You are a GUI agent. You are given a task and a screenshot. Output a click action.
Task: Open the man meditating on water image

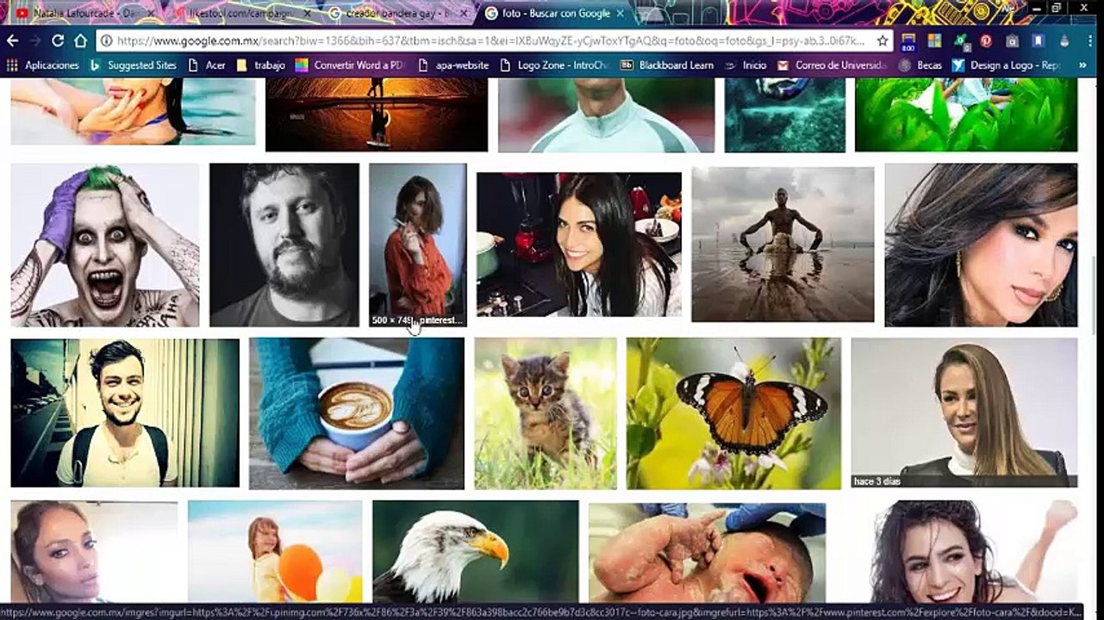783,245
